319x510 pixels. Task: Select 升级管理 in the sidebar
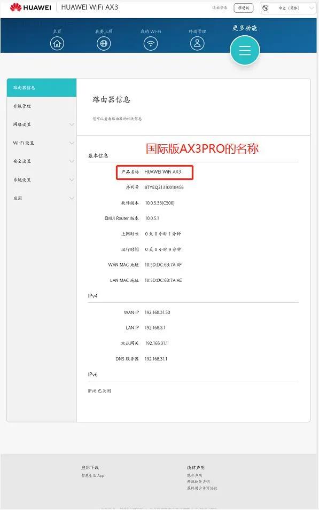(x=42, y=106)
